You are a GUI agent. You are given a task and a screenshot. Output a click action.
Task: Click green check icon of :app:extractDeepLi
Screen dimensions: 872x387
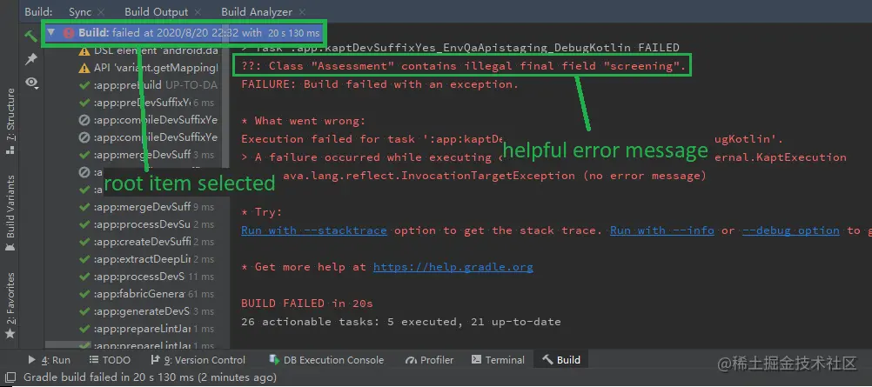(84, 259)
